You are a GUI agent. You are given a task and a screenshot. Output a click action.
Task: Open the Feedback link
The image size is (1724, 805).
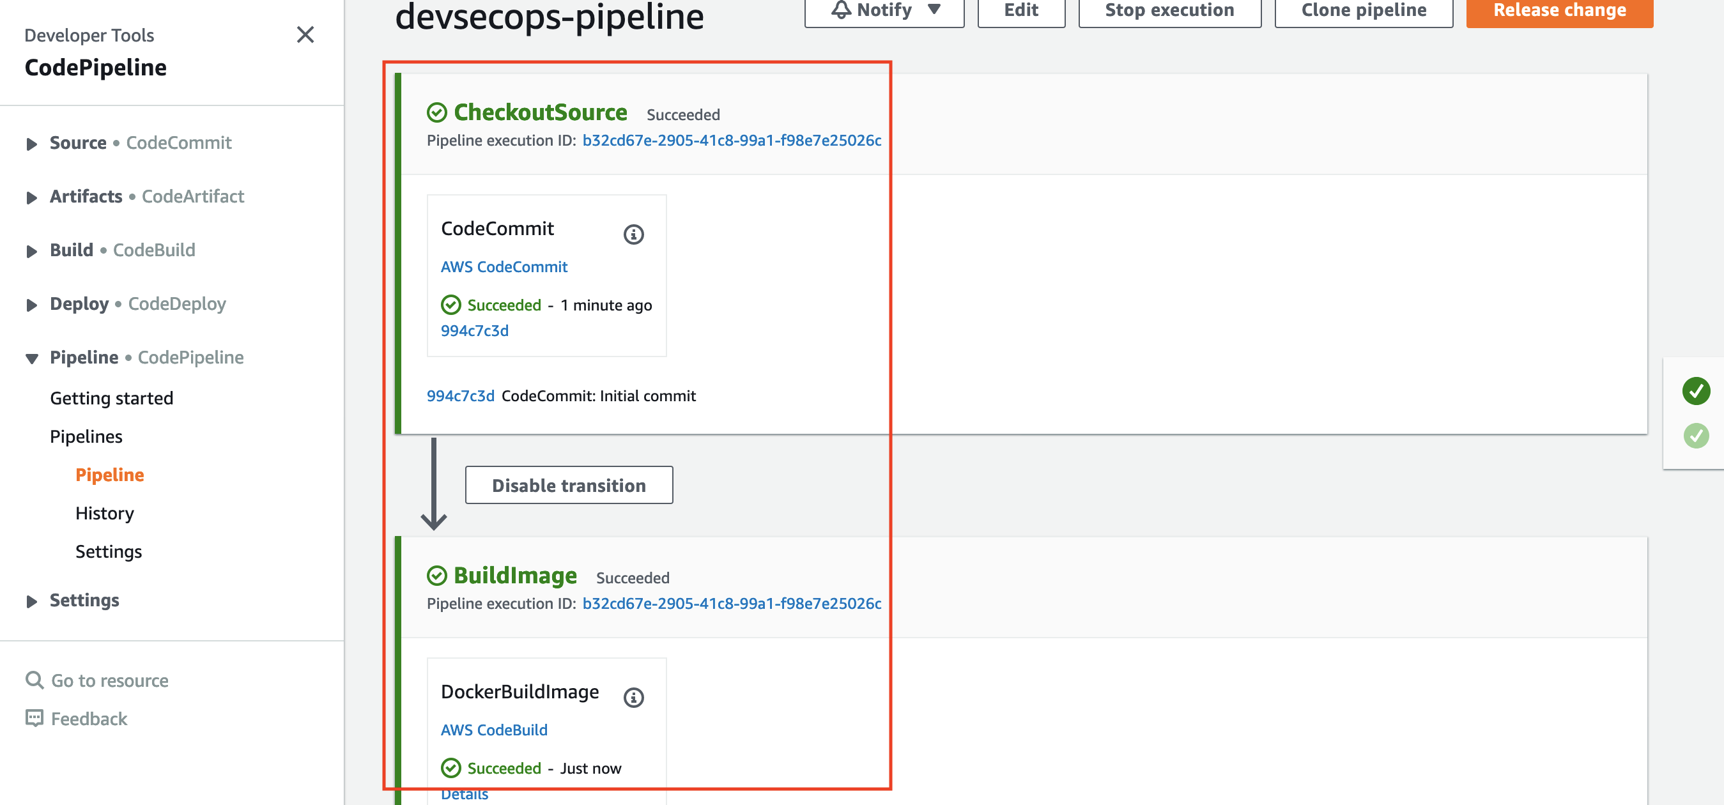[89, 718]
